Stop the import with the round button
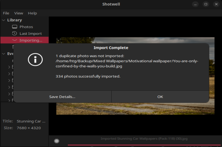The image size is (222, 147). 57,141
